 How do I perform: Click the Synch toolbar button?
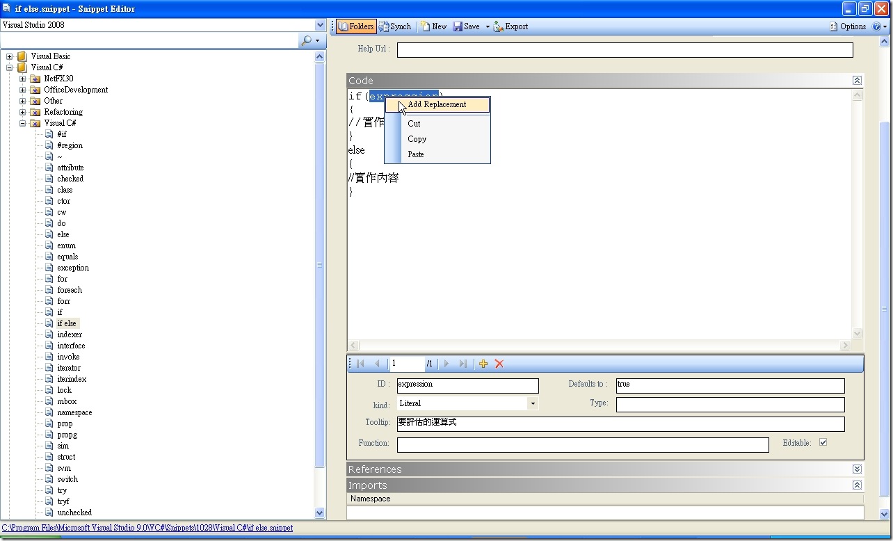point(395,26)
